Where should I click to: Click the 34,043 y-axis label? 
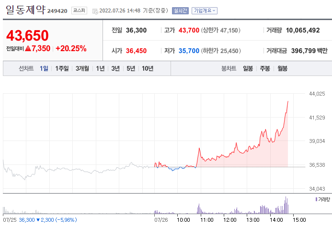(317, 189)
